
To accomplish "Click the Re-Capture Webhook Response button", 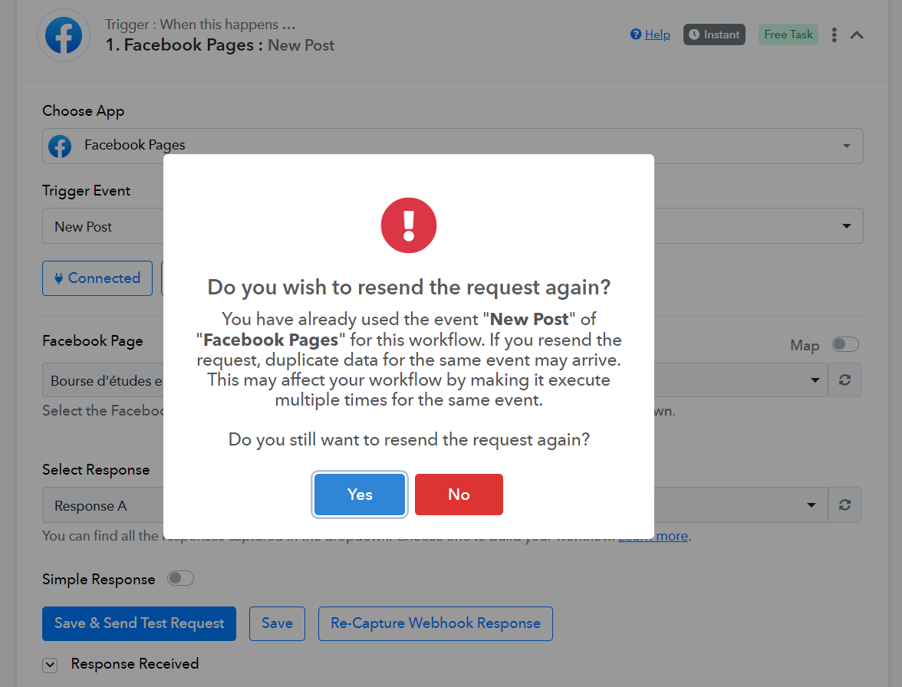I will tap(435, 623).
